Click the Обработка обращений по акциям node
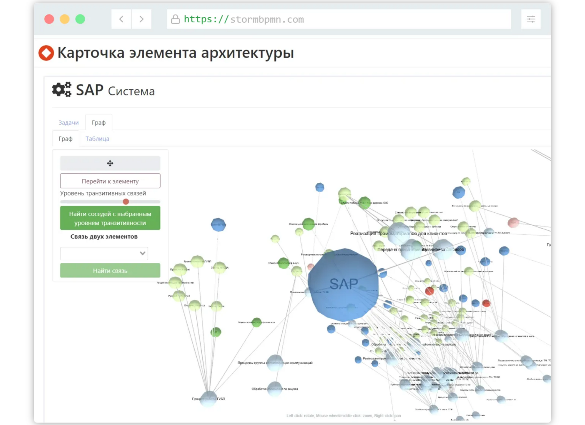 click(x=275, y=388)
